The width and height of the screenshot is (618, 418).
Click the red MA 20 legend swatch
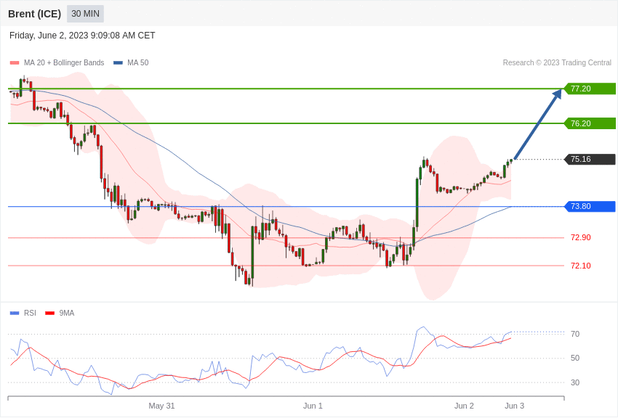[x=15, y=63]
